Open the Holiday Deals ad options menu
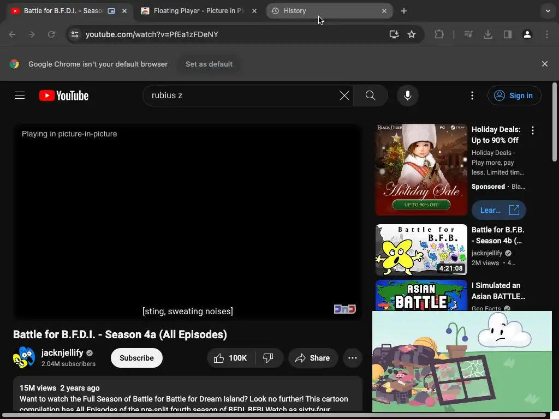The height and width of the screenshot is (419, 559). click(x=533, y=130)
